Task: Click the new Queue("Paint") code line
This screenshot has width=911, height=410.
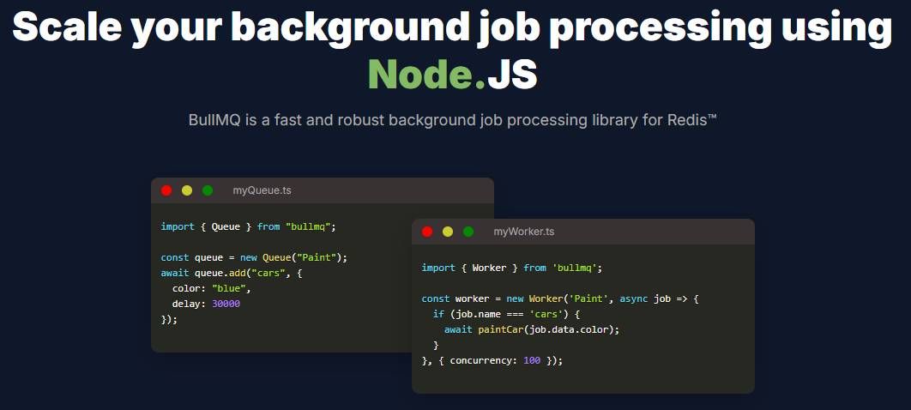Action: click(253, 257)
